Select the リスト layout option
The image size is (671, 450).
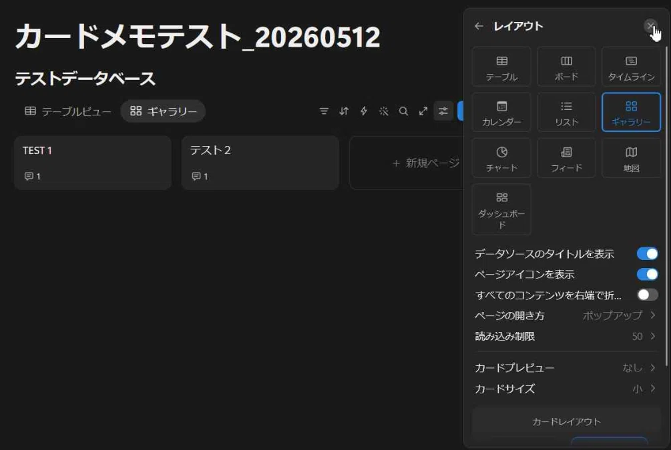pyautogui.click(x=566, y=113)
